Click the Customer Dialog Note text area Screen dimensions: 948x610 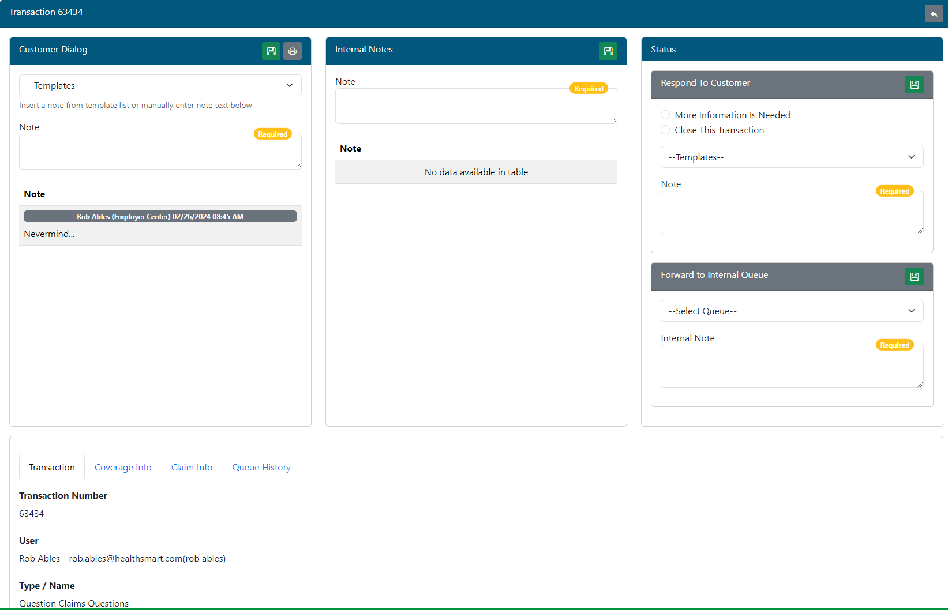tap(160, 153)
